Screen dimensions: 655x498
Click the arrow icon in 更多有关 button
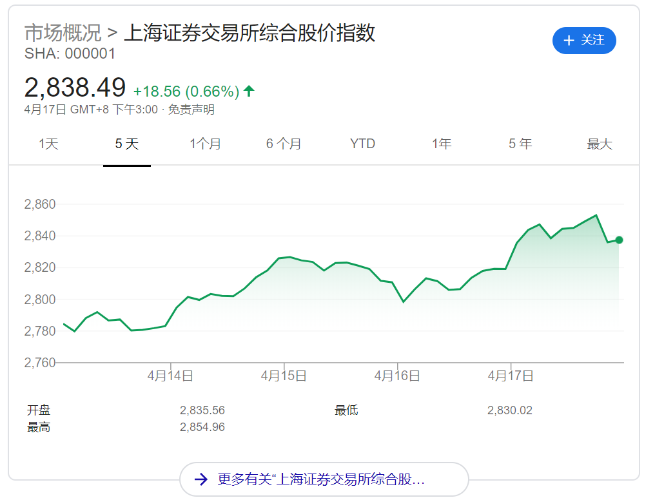pos(200,479)
